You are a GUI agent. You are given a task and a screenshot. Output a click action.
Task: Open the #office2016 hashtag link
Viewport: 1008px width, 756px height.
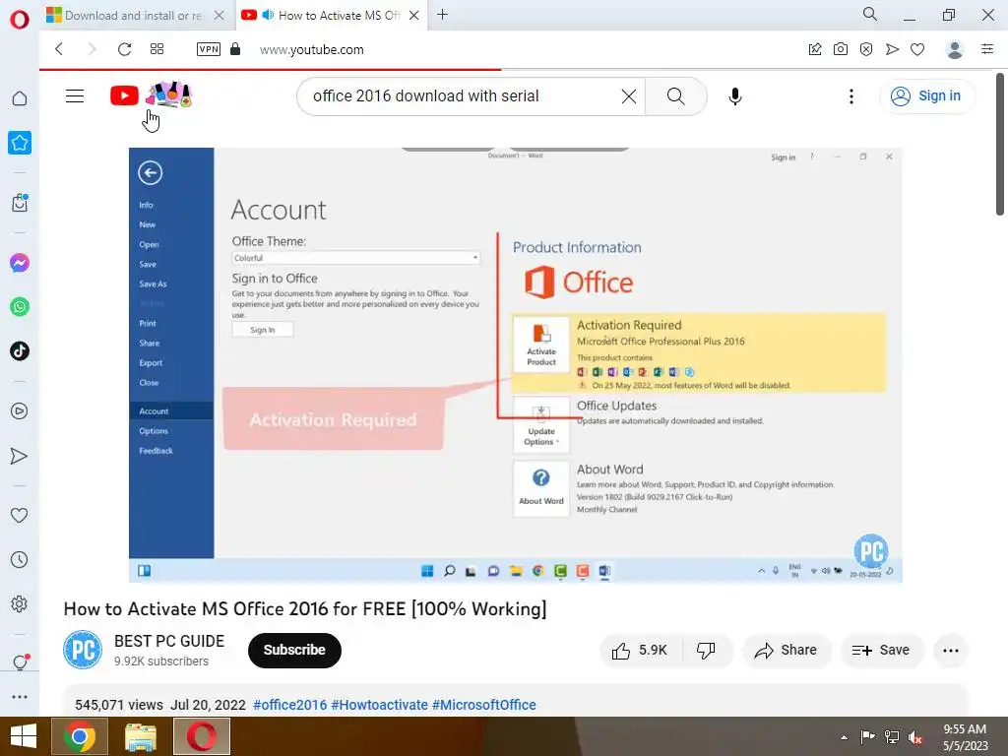tap(290, 705)
